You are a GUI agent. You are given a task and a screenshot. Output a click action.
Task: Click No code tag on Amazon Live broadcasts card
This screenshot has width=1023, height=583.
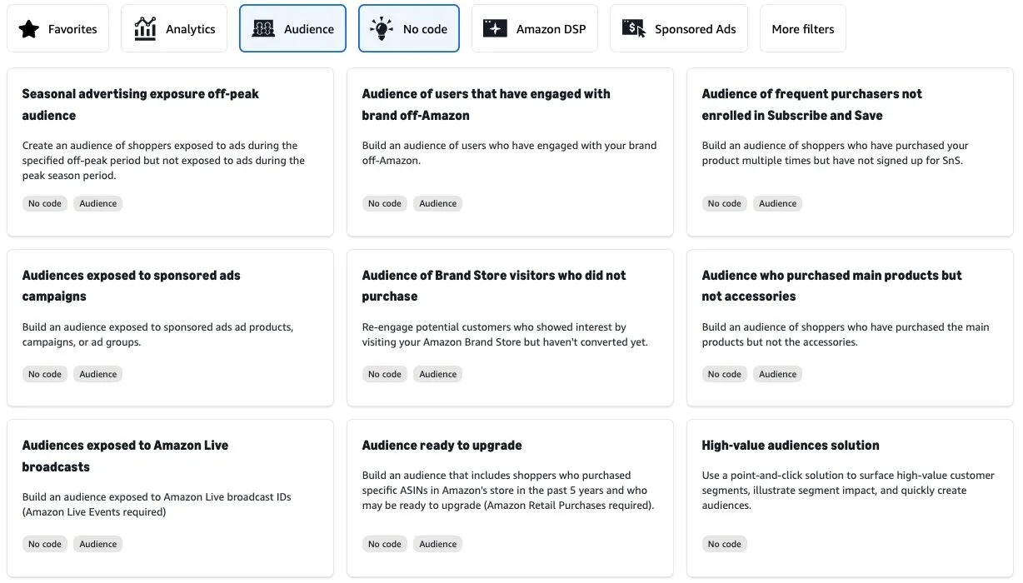pos(45,544)
